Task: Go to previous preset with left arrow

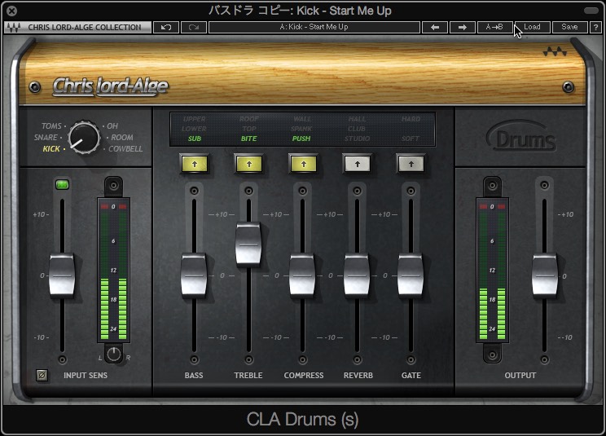Action: tap(435, 27)
